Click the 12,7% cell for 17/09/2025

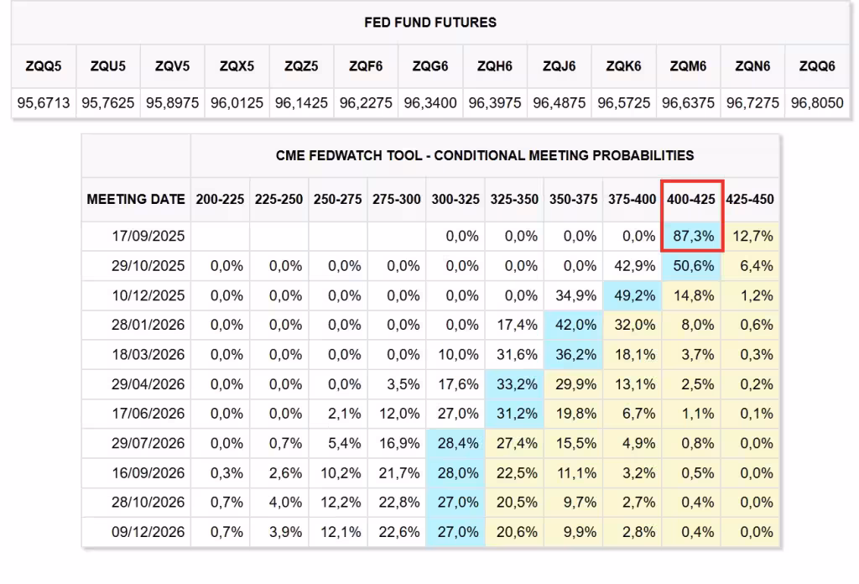[751, 237]
